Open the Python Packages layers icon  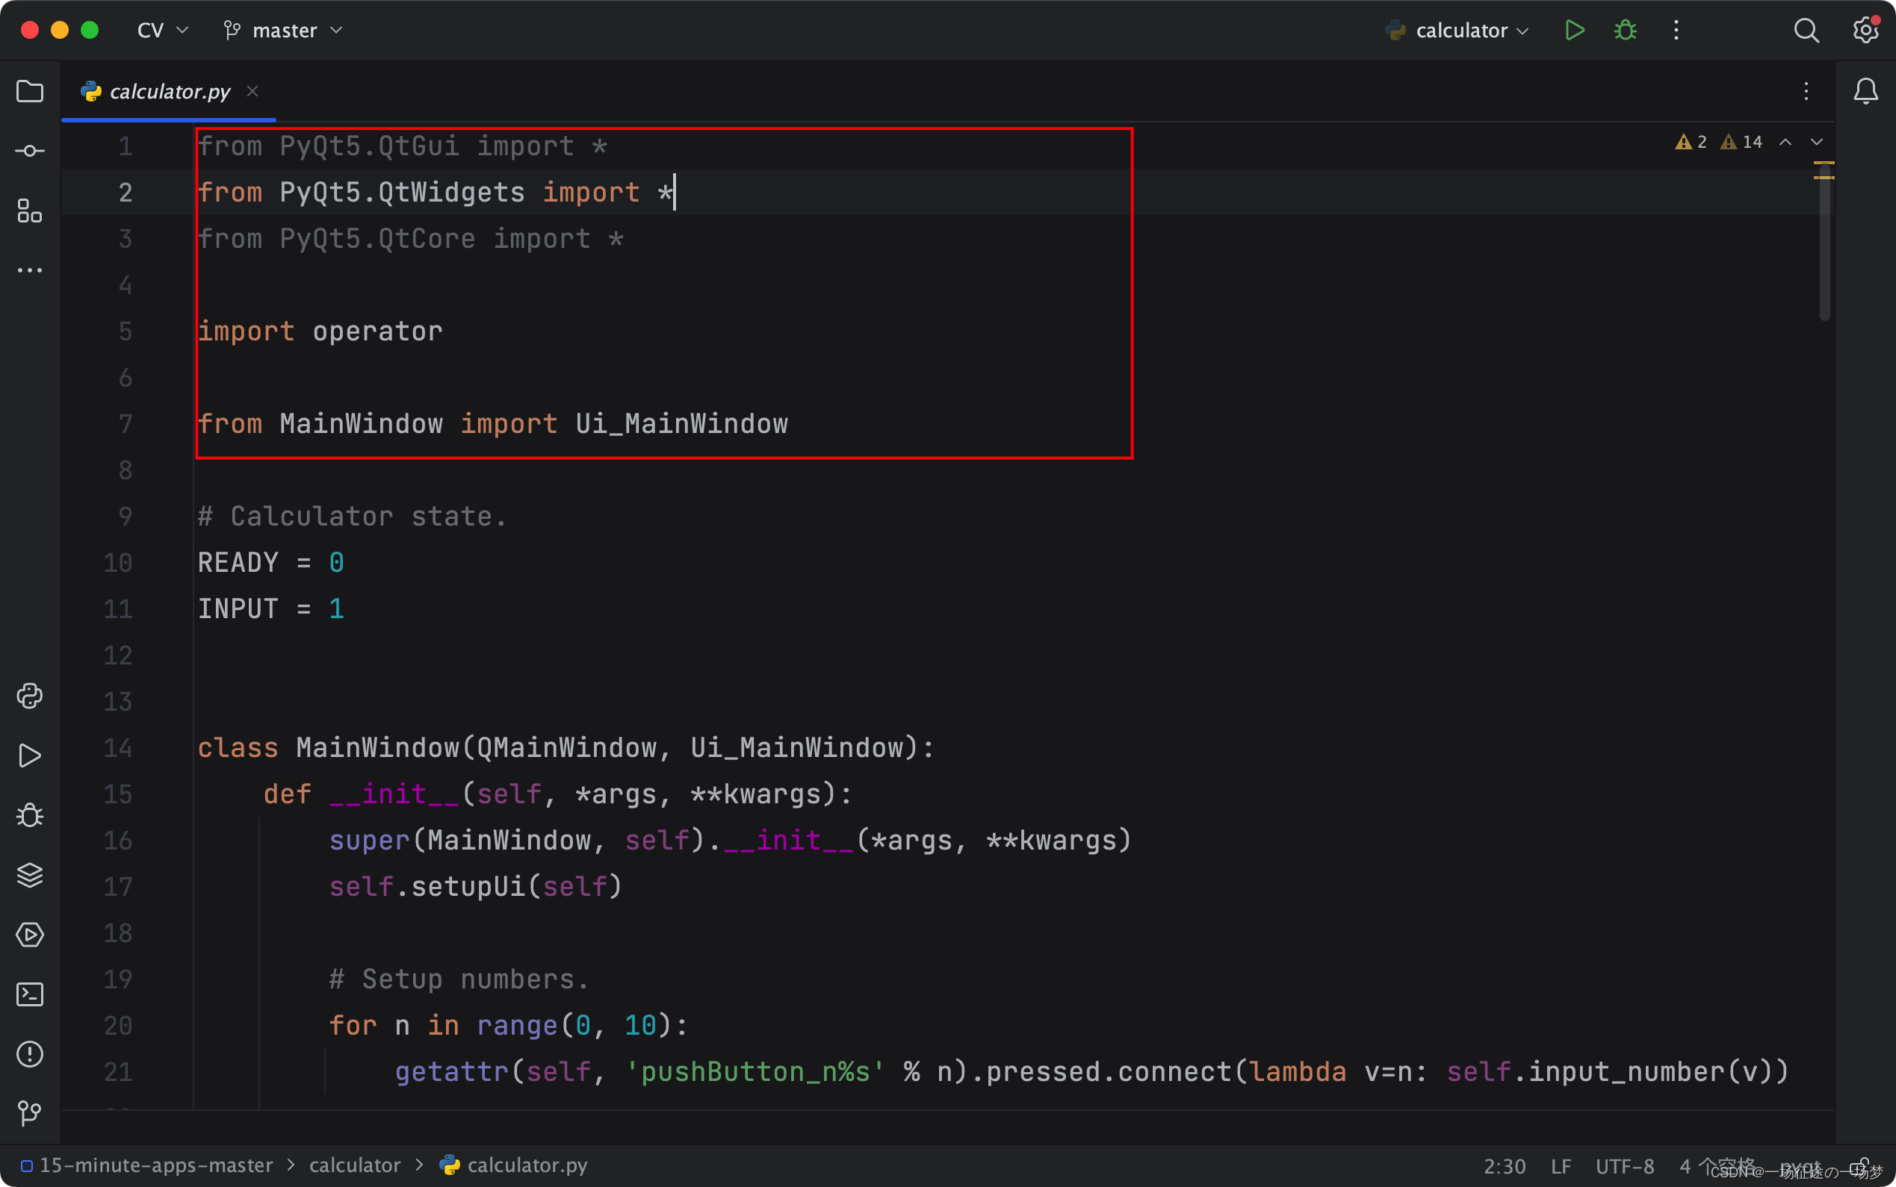point(30,874)
